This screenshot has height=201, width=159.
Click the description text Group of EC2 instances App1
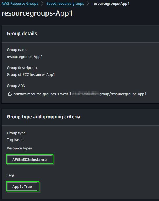pos(31,74)
